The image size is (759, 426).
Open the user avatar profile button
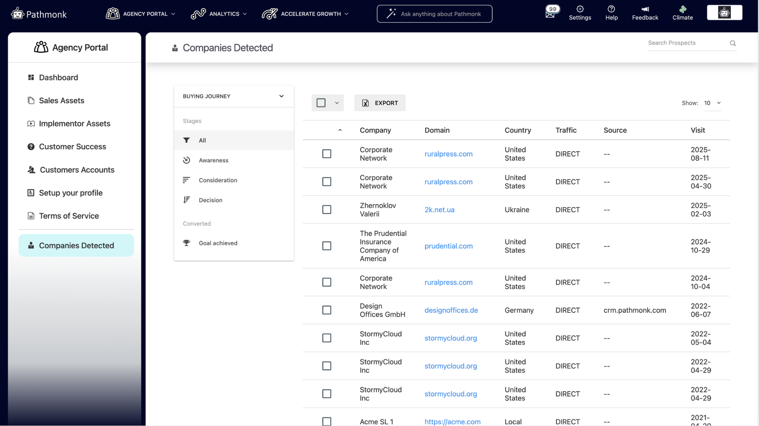724,13
